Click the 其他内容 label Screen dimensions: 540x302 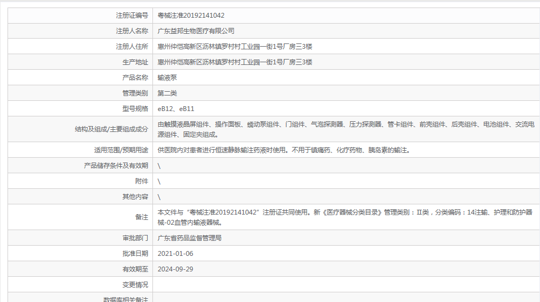(x=135, y=197)
